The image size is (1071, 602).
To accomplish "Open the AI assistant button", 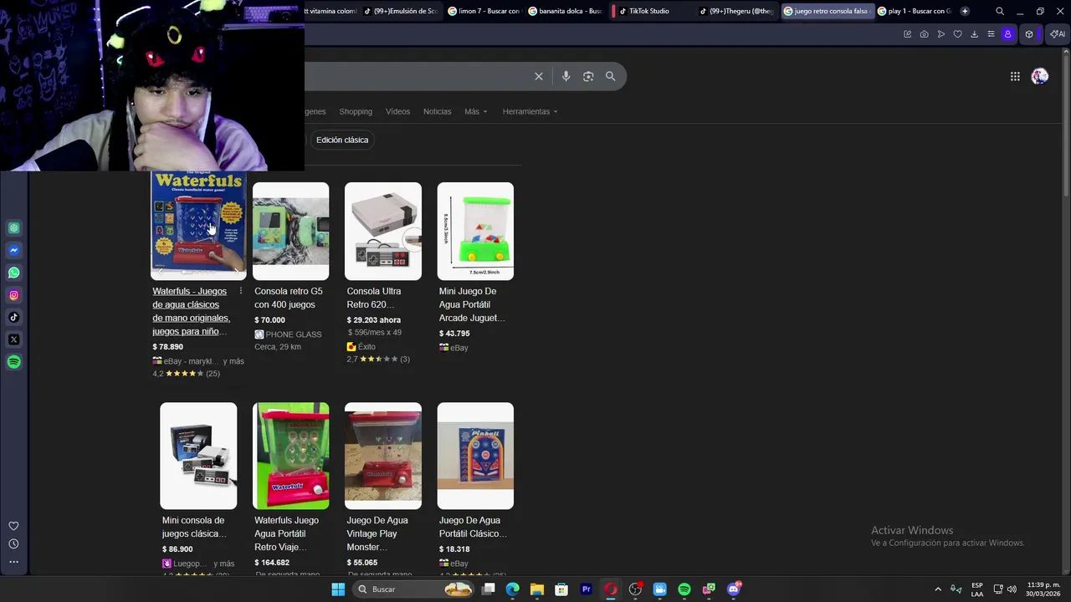I will (1058, 34).
